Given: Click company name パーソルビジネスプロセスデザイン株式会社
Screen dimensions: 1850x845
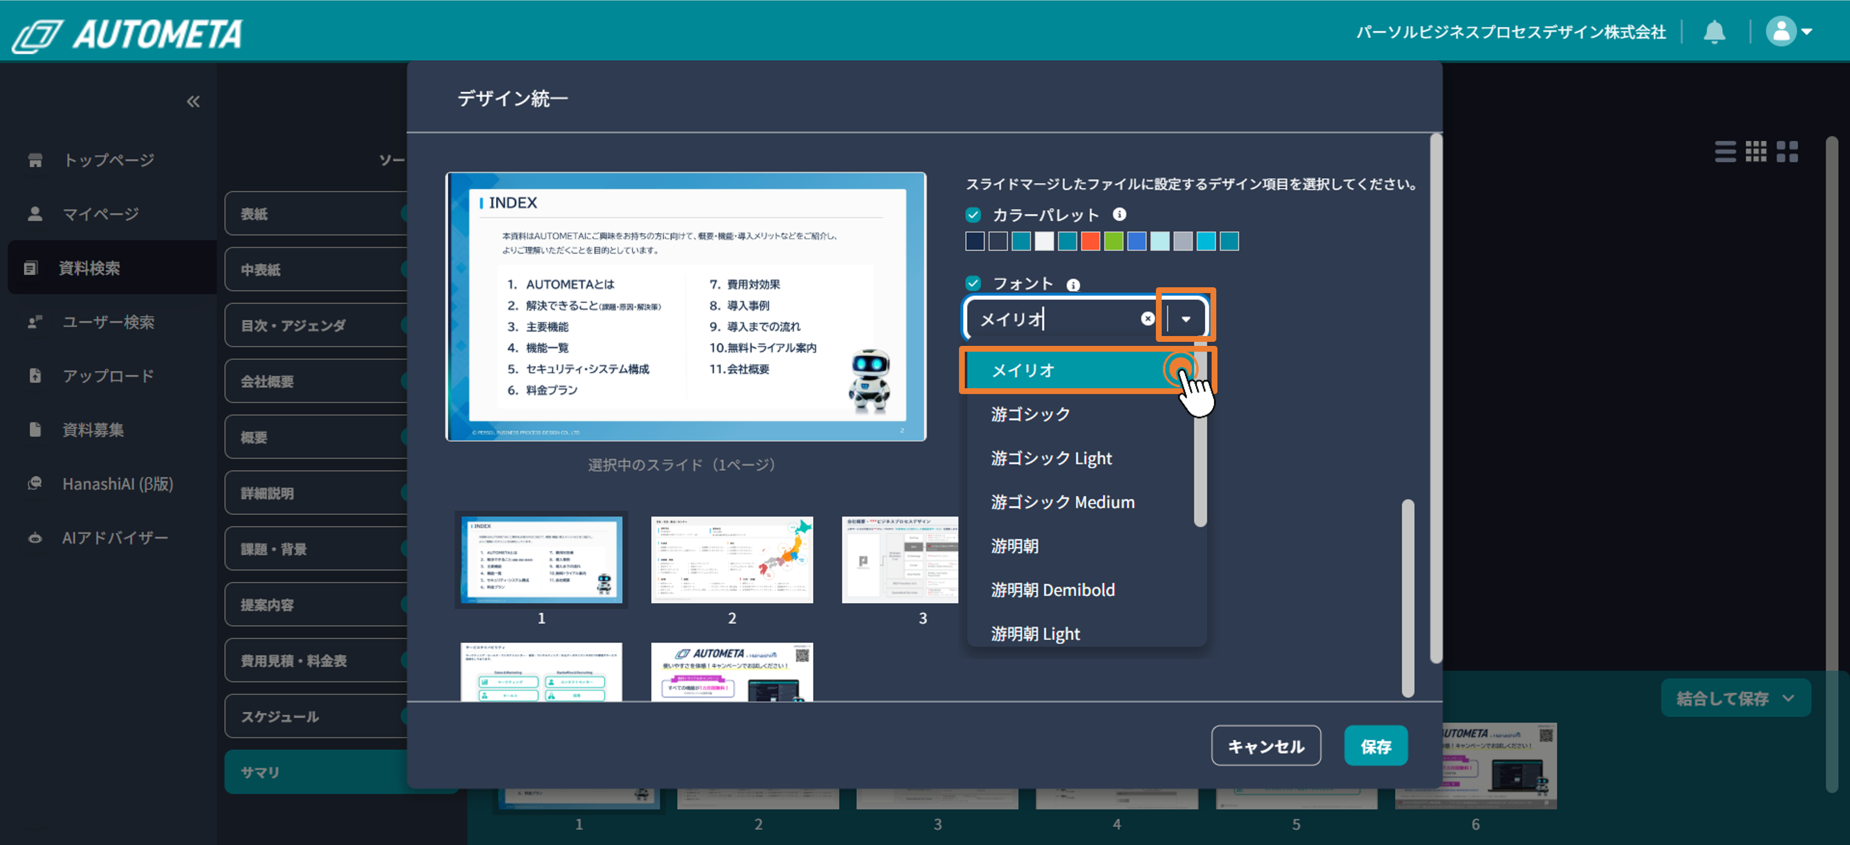Looking at the screenshot, I should [1510, 31].
